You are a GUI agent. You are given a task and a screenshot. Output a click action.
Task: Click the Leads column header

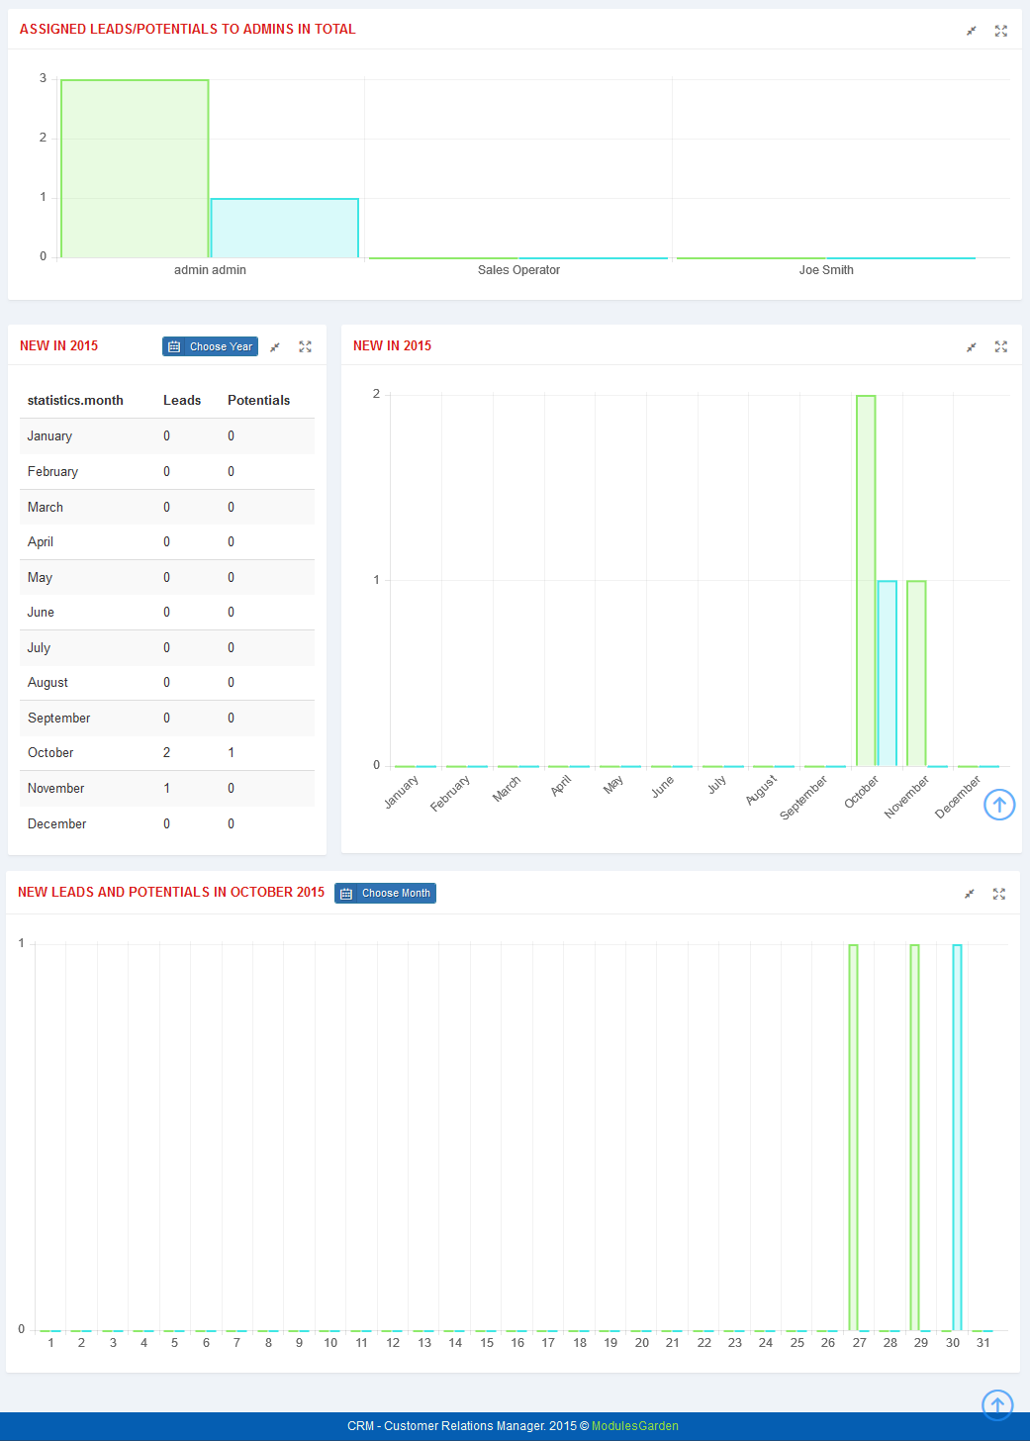pos(182,401)
